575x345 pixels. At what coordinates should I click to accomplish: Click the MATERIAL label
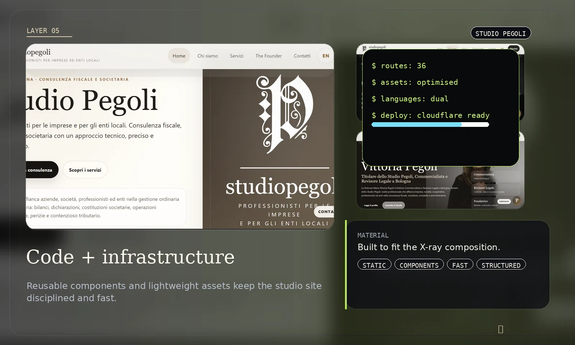[373, 235]
